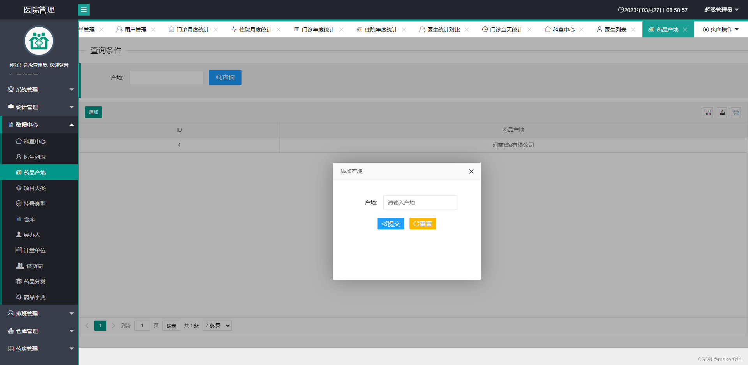Close the 添加产地 dialog
This screenshot has width=748, height=365.
(471, 171)
